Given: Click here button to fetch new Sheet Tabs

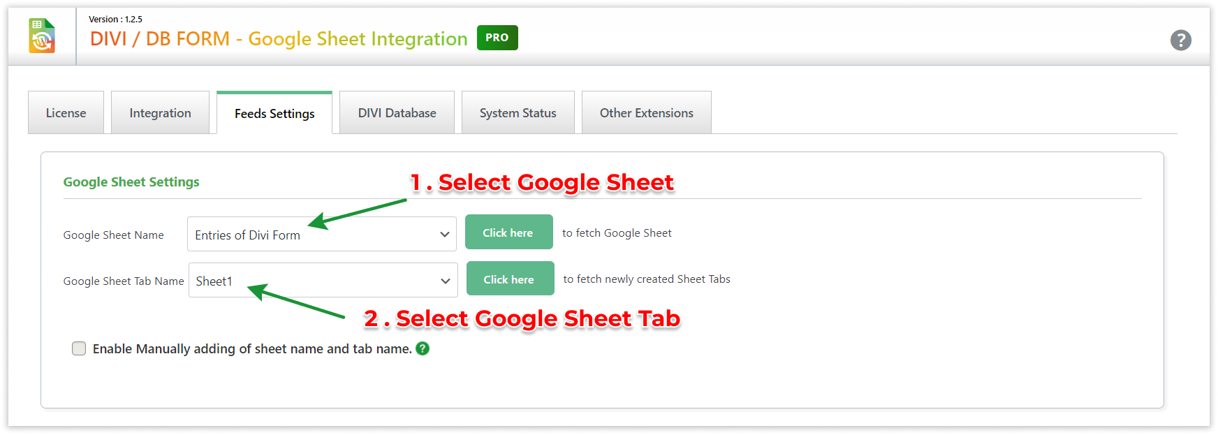Looking at the screenshot, I should coord(509,279).
